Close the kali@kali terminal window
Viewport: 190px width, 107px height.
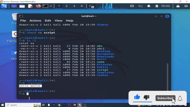(x=167, y=16)
